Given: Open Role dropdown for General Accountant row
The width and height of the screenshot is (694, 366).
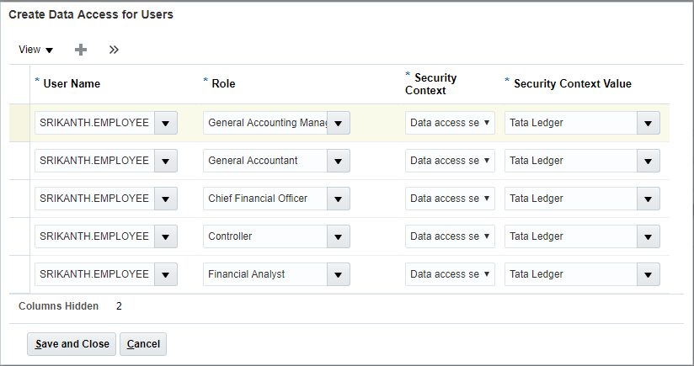Looking at the screenshot, I should tap(338, 161).
